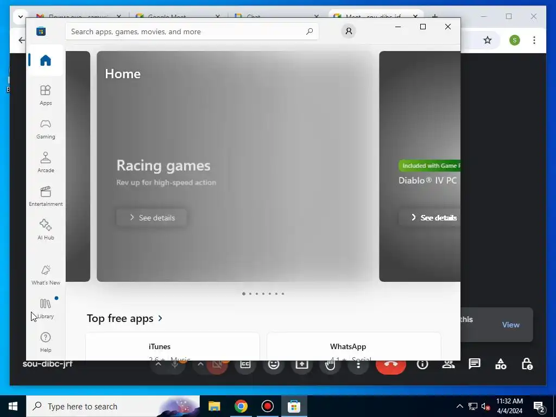Go back in Chrome browser
Screen dimensions: 556x417
point(21,40)
